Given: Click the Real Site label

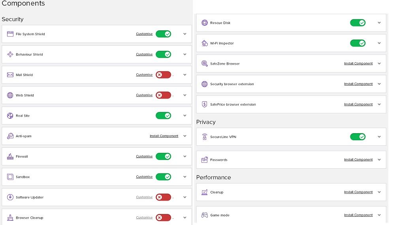Looking at the screenshot, I should pos(23,115).
